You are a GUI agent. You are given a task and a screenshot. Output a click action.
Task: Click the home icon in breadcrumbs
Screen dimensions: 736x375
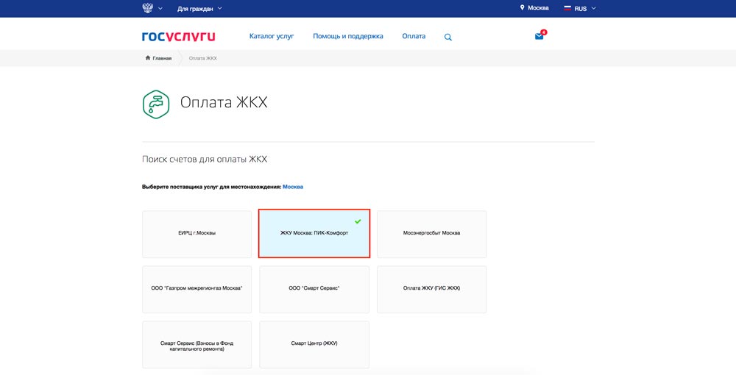148,58
